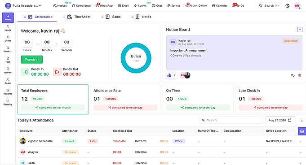Open Task in the sidebar
Viewport: 306px width, 165px height.
coord(8,60)
